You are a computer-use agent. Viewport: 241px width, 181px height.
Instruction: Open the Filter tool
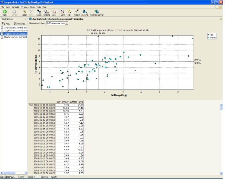[x=69, y=12]
